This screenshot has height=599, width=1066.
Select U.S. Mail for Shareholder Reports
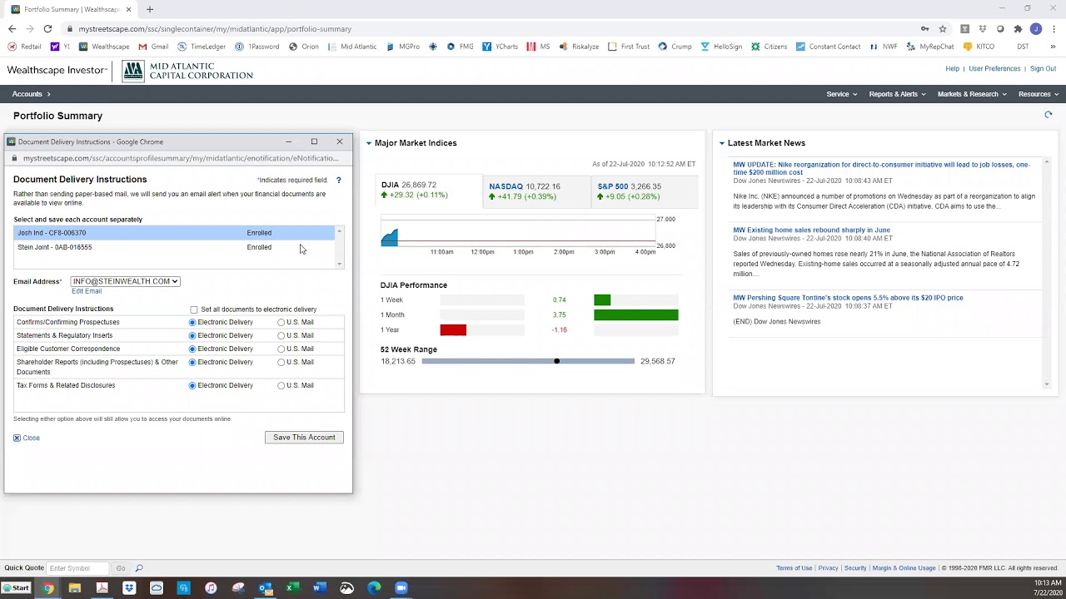pos(281,362)
